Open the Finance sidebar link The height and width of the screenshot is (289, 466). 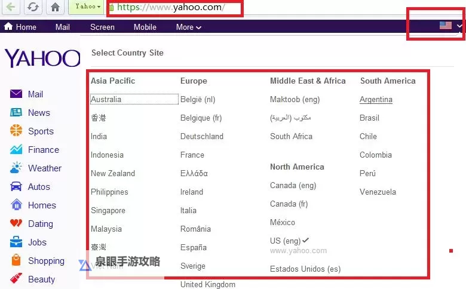[44, 150]
